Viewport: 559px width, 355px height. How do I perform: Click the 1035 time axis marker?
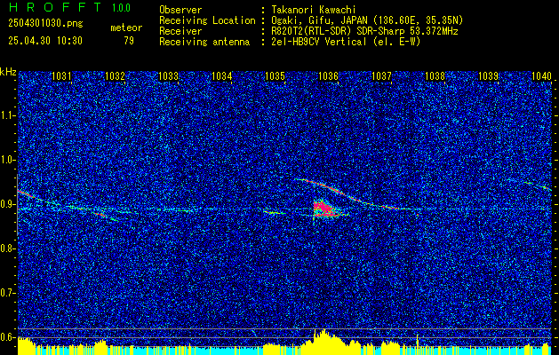tap(276, 75)
